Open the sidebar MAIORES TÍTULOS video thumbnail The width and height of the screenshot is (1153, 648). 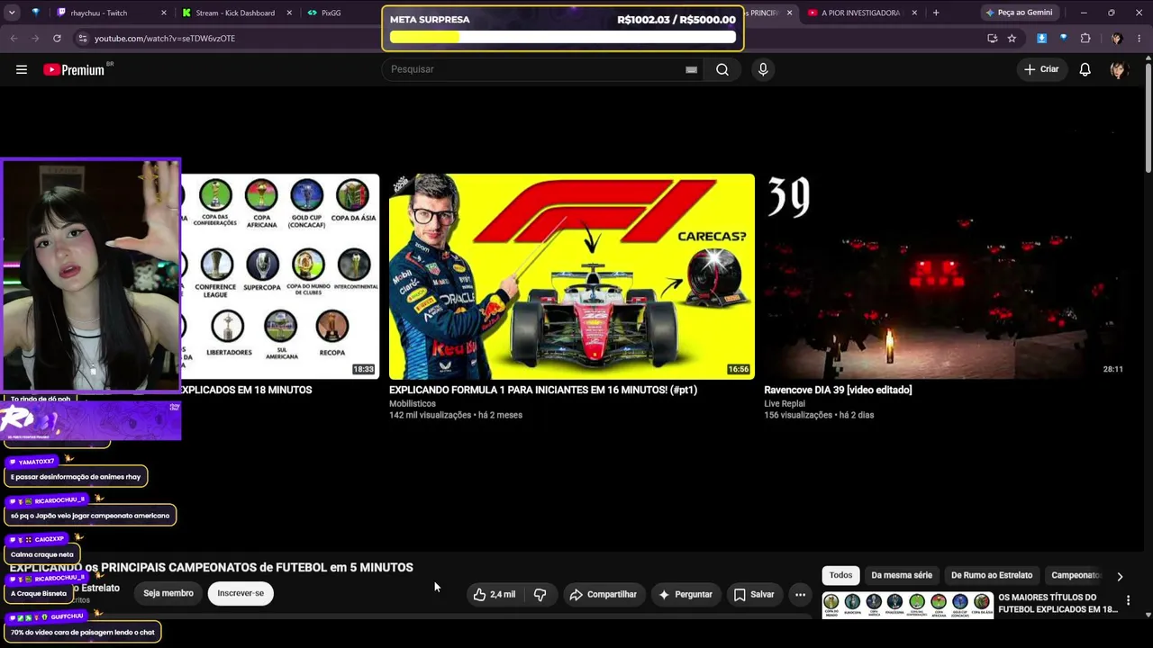point(907,605)
